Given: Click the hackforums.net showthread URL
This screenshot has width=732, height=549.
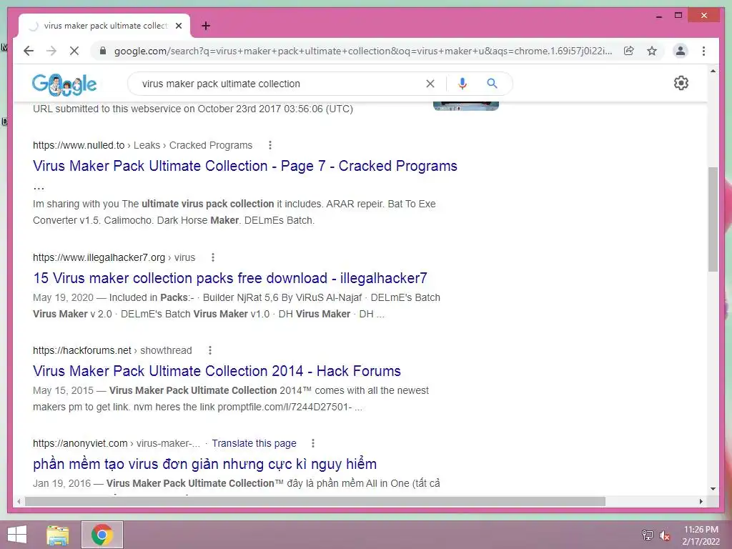Looking at the screenshot, I should [x=112, y=350].
